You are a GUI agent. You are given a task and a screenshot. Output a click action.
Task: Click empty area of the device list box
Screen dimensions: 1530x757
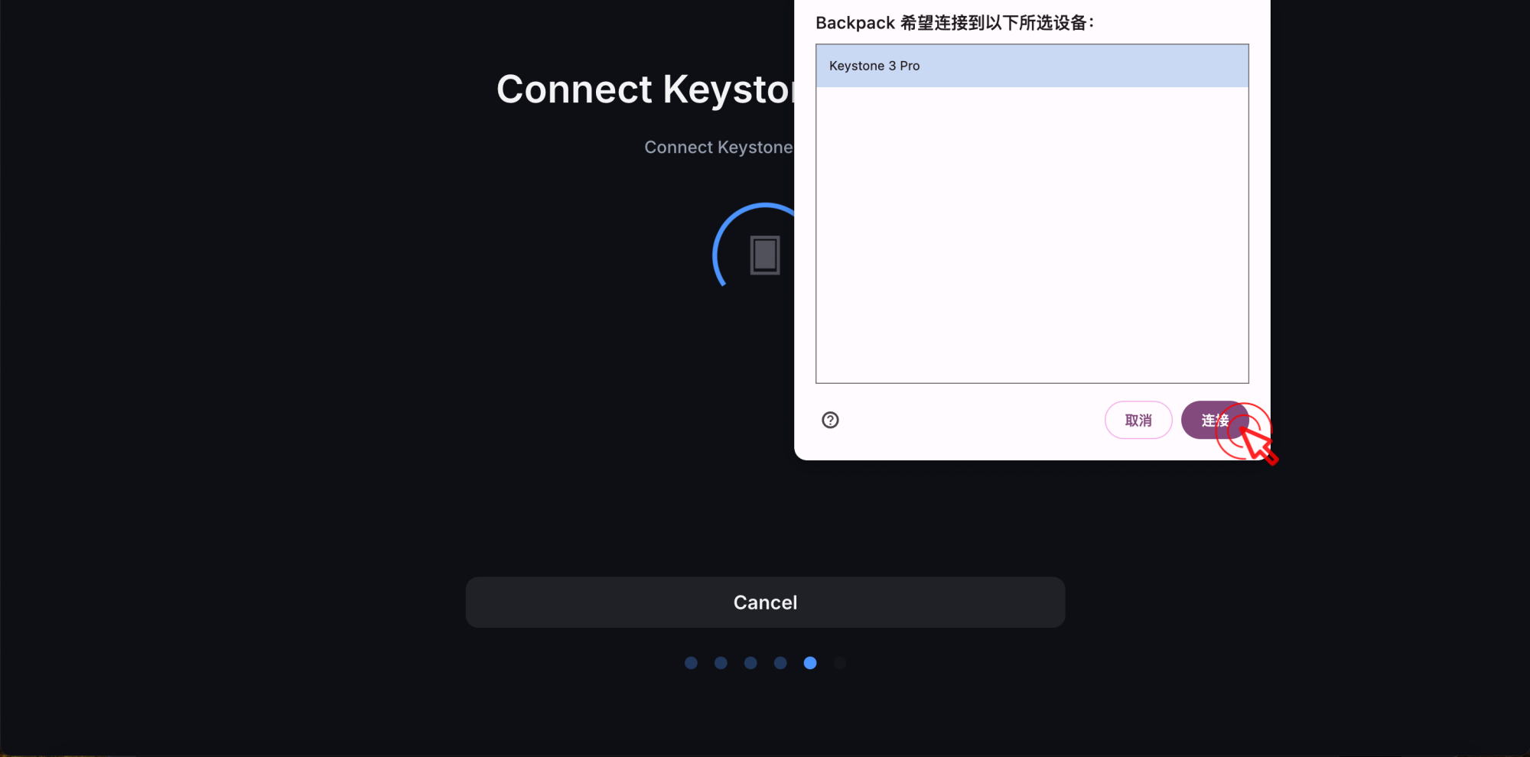click(x=1032, y=235)
